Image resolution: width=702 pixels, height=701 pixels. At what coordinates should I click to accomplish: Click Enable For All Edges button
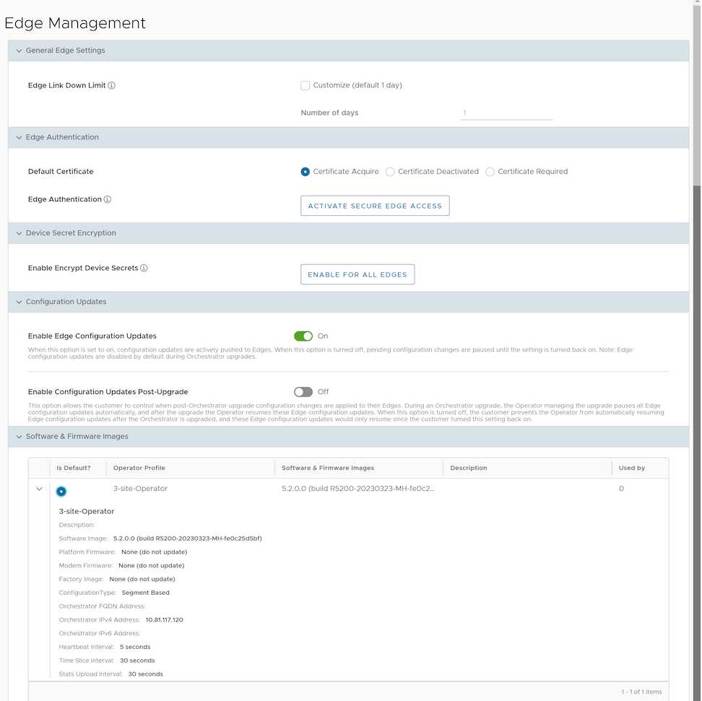357,274
